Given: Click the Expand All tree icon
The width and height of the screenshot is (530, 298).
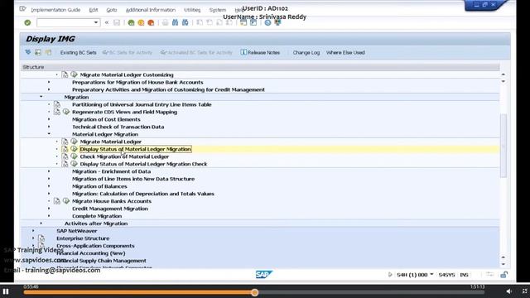Looking at the screenshot, I should coord(28,52).
